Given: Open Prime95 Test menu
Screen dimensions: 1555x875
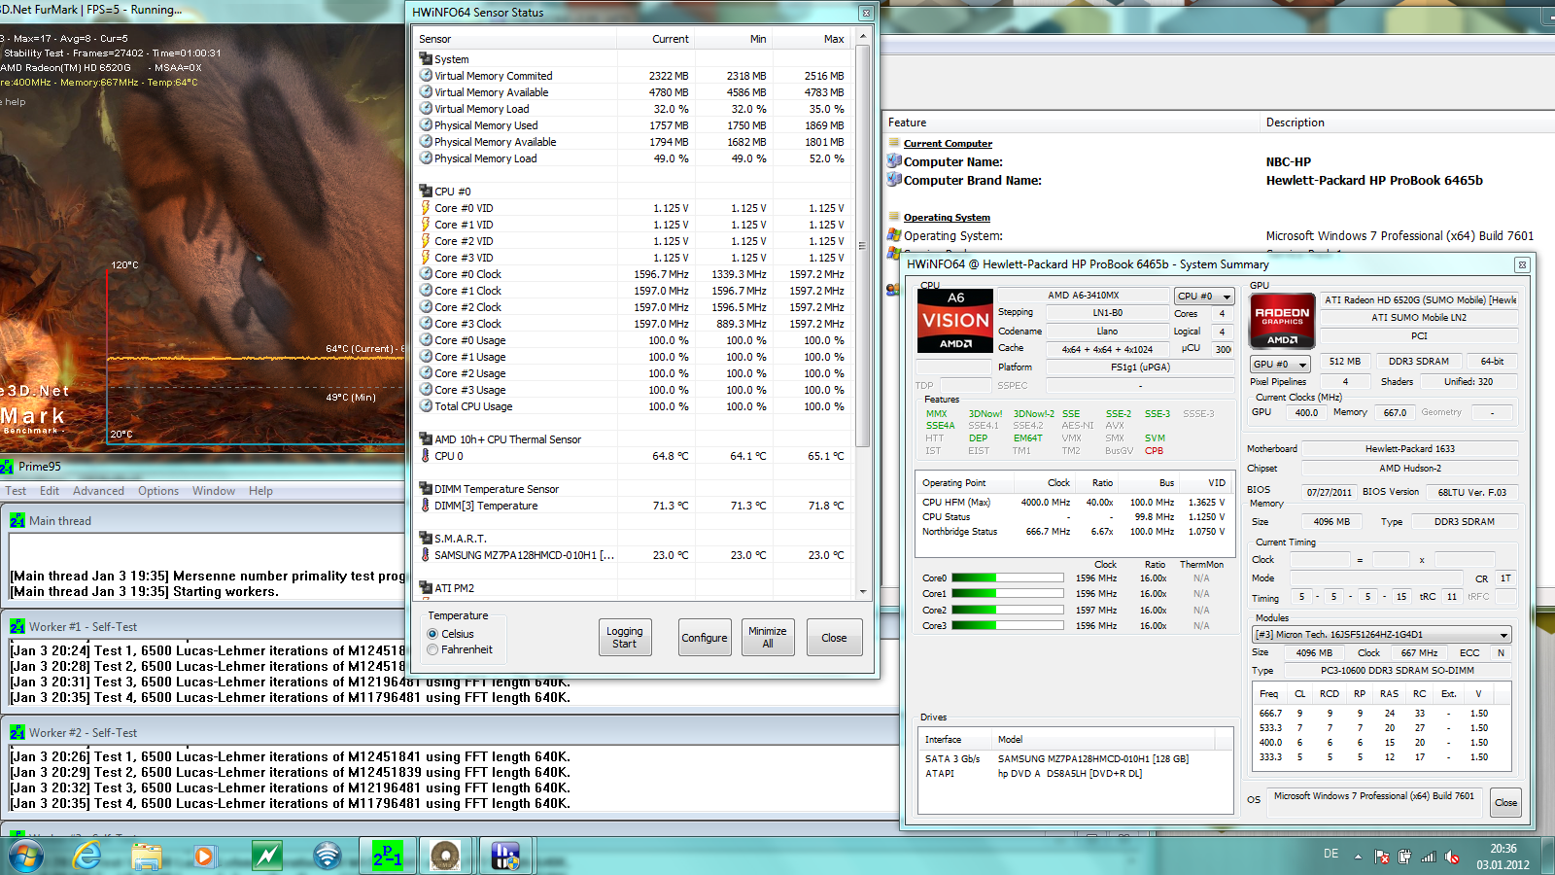Looking at the screenshot, I should click(16, 491).
